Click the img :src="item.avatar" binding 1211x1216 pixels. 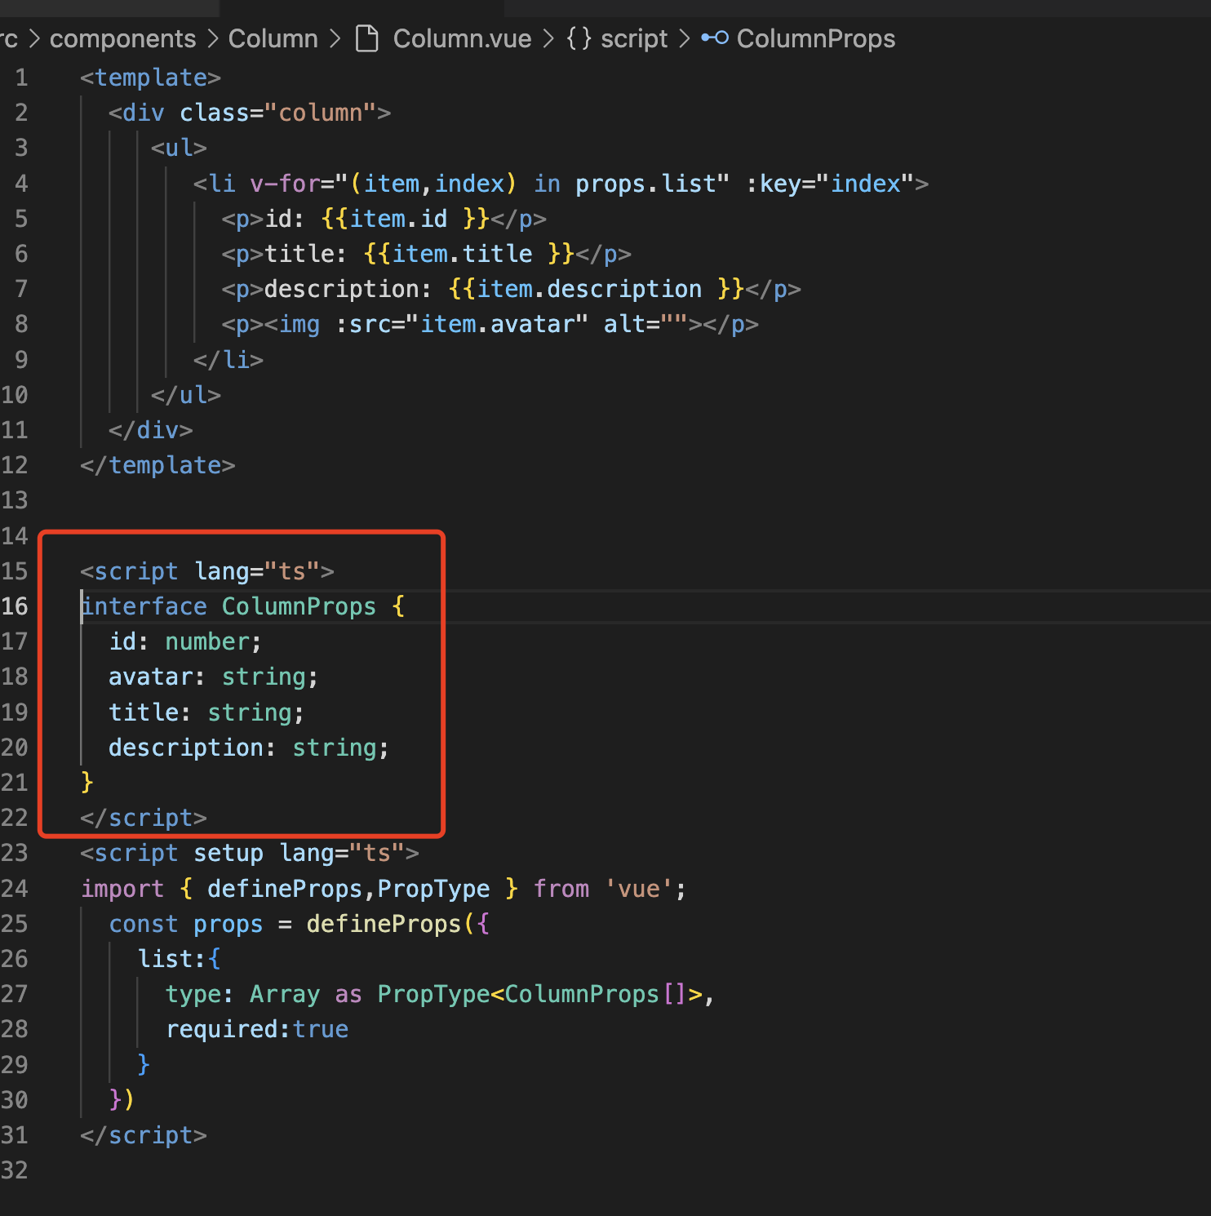click(x=461, y=324)
